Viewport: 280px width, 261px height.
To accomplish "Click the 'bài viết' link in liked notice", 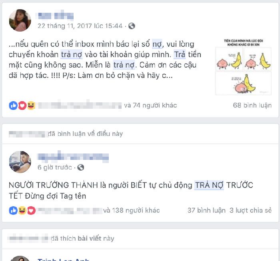I will click(90, 238).
